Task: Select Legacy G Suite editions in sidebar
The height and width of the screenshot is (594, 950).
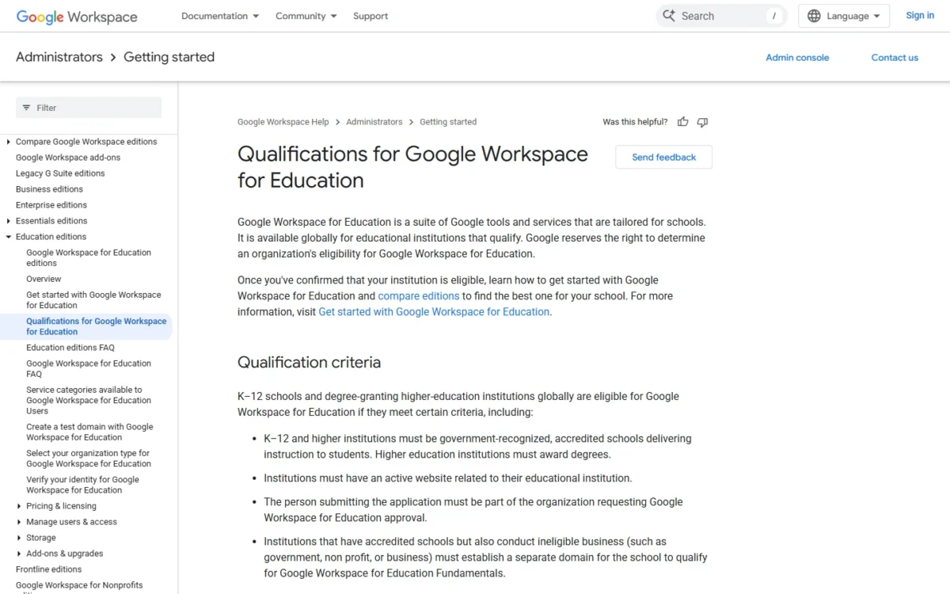Action: point(60,173)
